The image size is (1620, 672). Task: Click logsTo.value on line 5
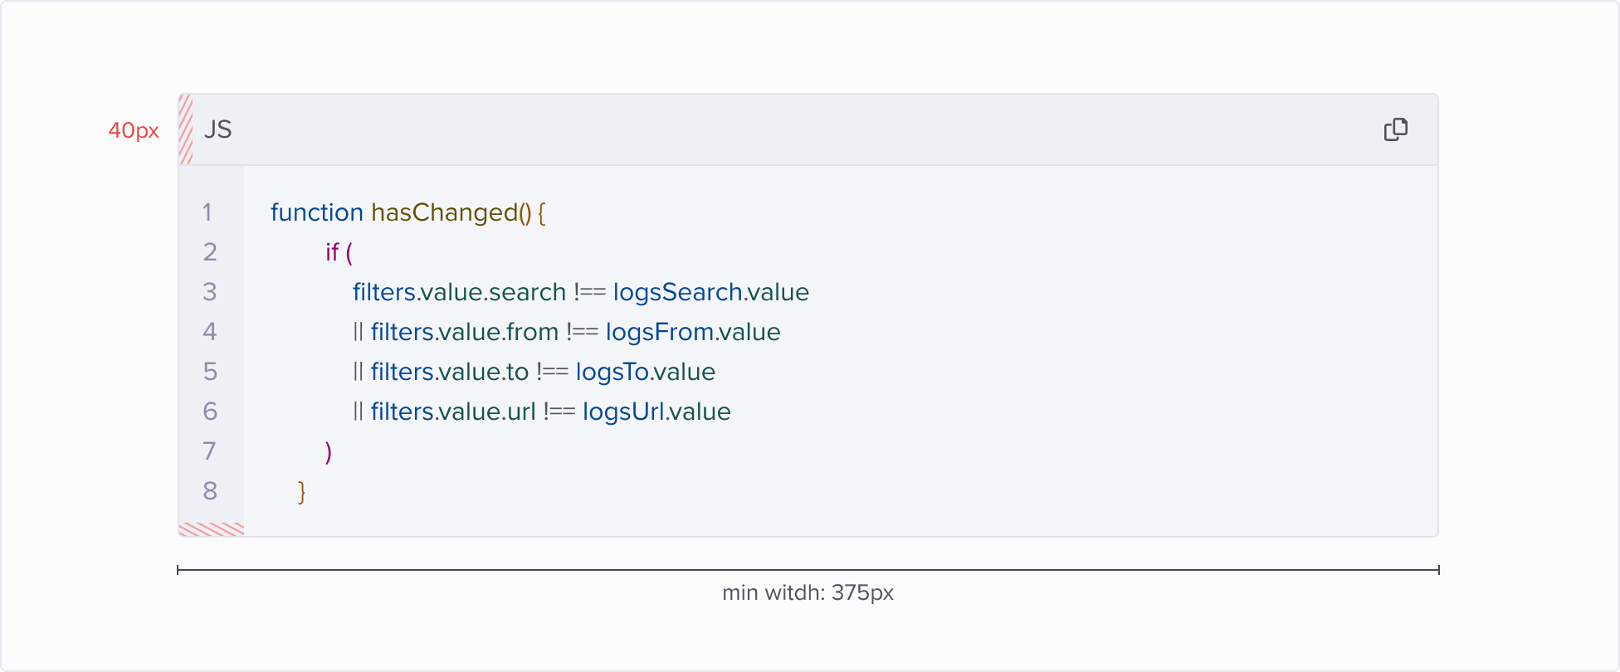(x=645, y=372)
